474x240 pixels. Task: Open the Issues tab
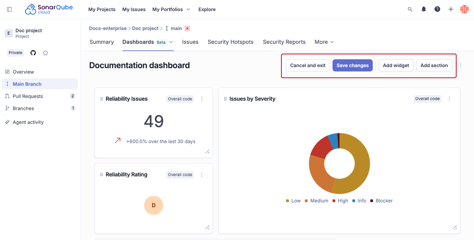[x=190, y=42]
